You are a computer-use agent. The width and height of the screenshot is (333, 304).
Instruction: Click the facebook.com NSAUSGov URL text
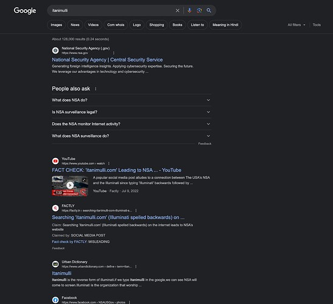point(93,302)
